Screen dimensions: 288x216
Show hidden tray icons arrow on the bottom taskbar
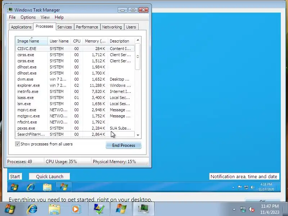[x=234, y=209]
